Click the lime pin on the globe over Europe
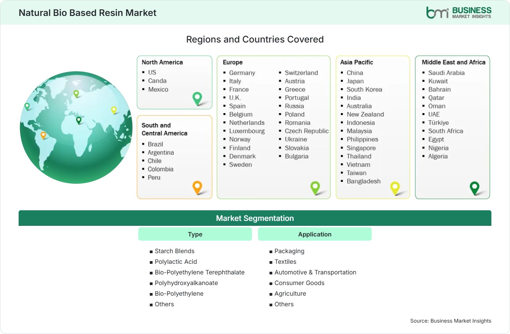 tap(76, 93)
